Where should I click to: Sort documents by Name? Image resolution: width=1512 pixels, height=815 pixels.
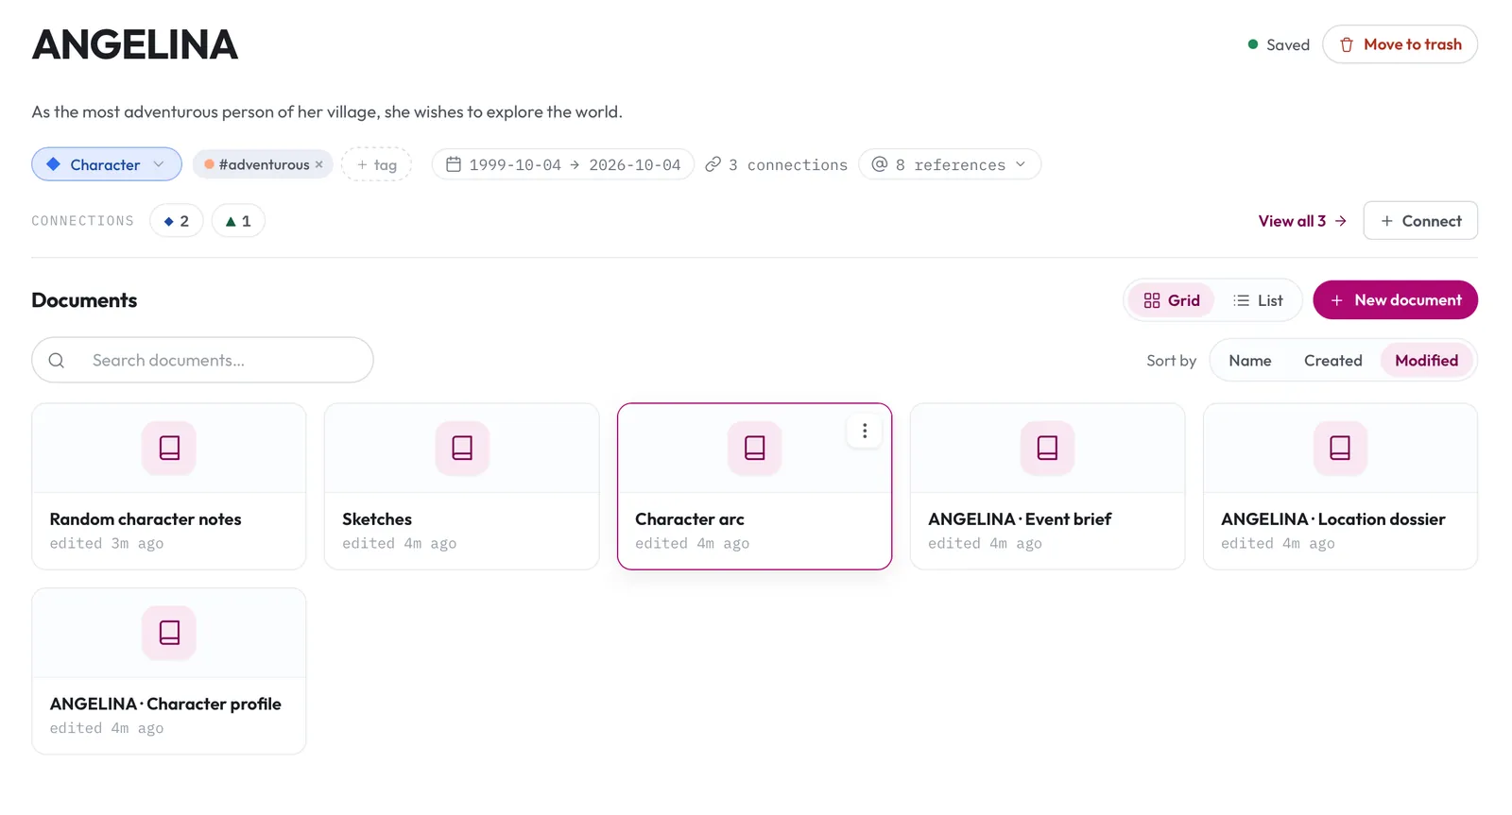(x=1249, y=361)
